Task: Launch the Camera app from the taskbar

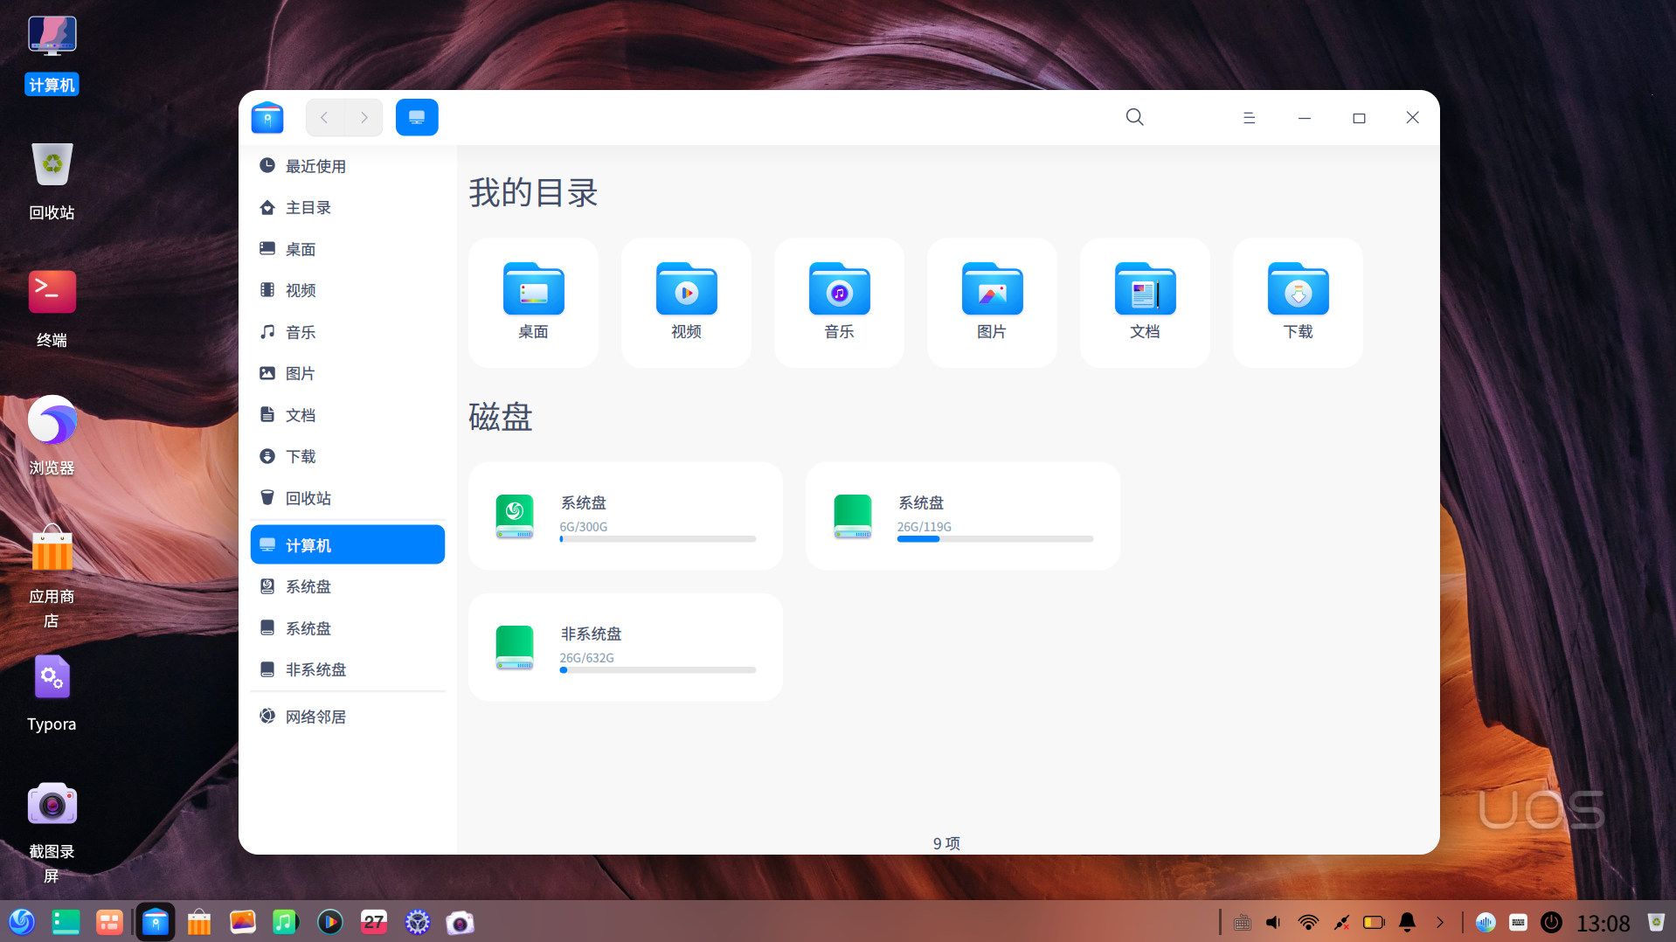Action: tap(460, 922)
